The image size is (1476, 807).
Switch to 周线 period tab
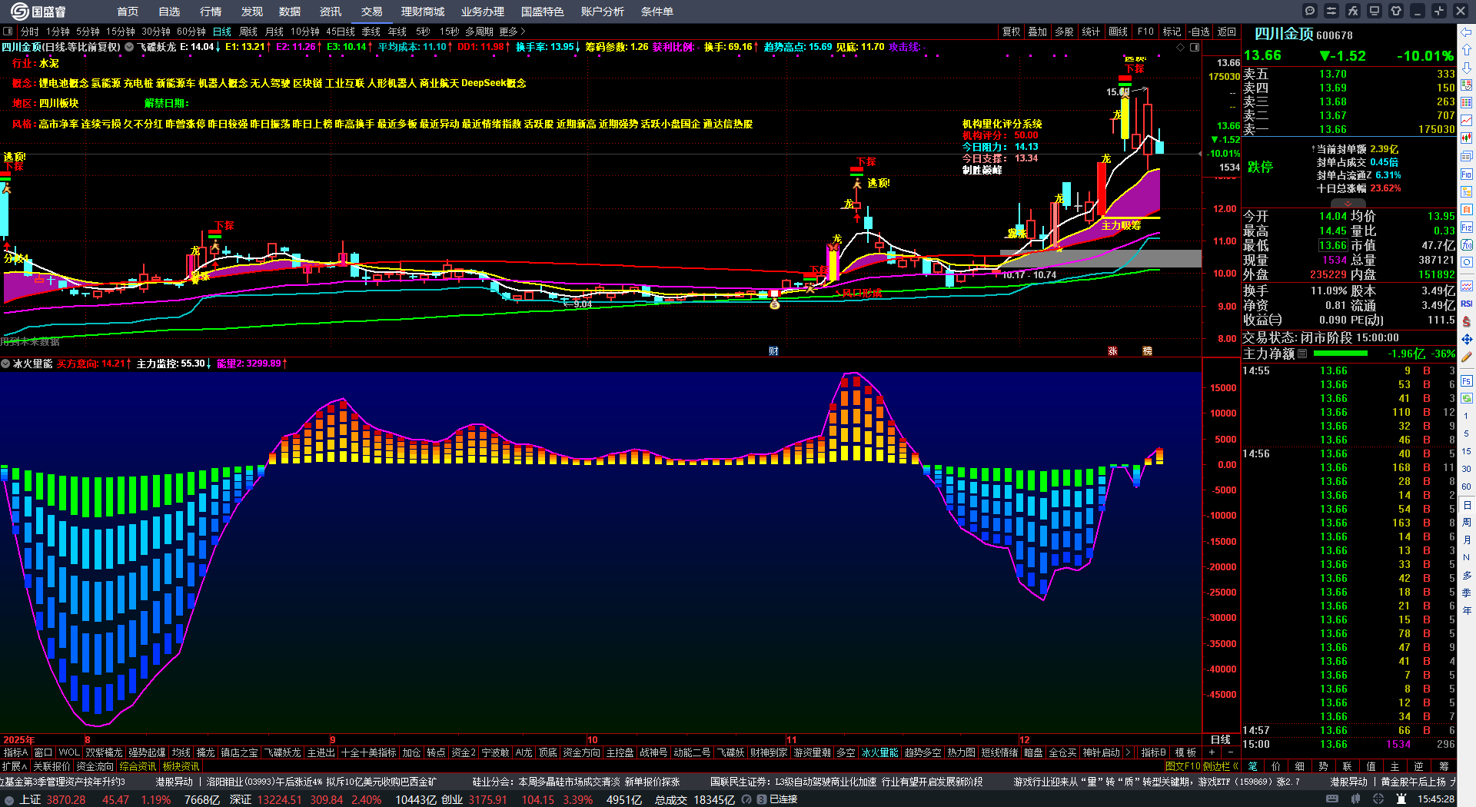point(248,32)
